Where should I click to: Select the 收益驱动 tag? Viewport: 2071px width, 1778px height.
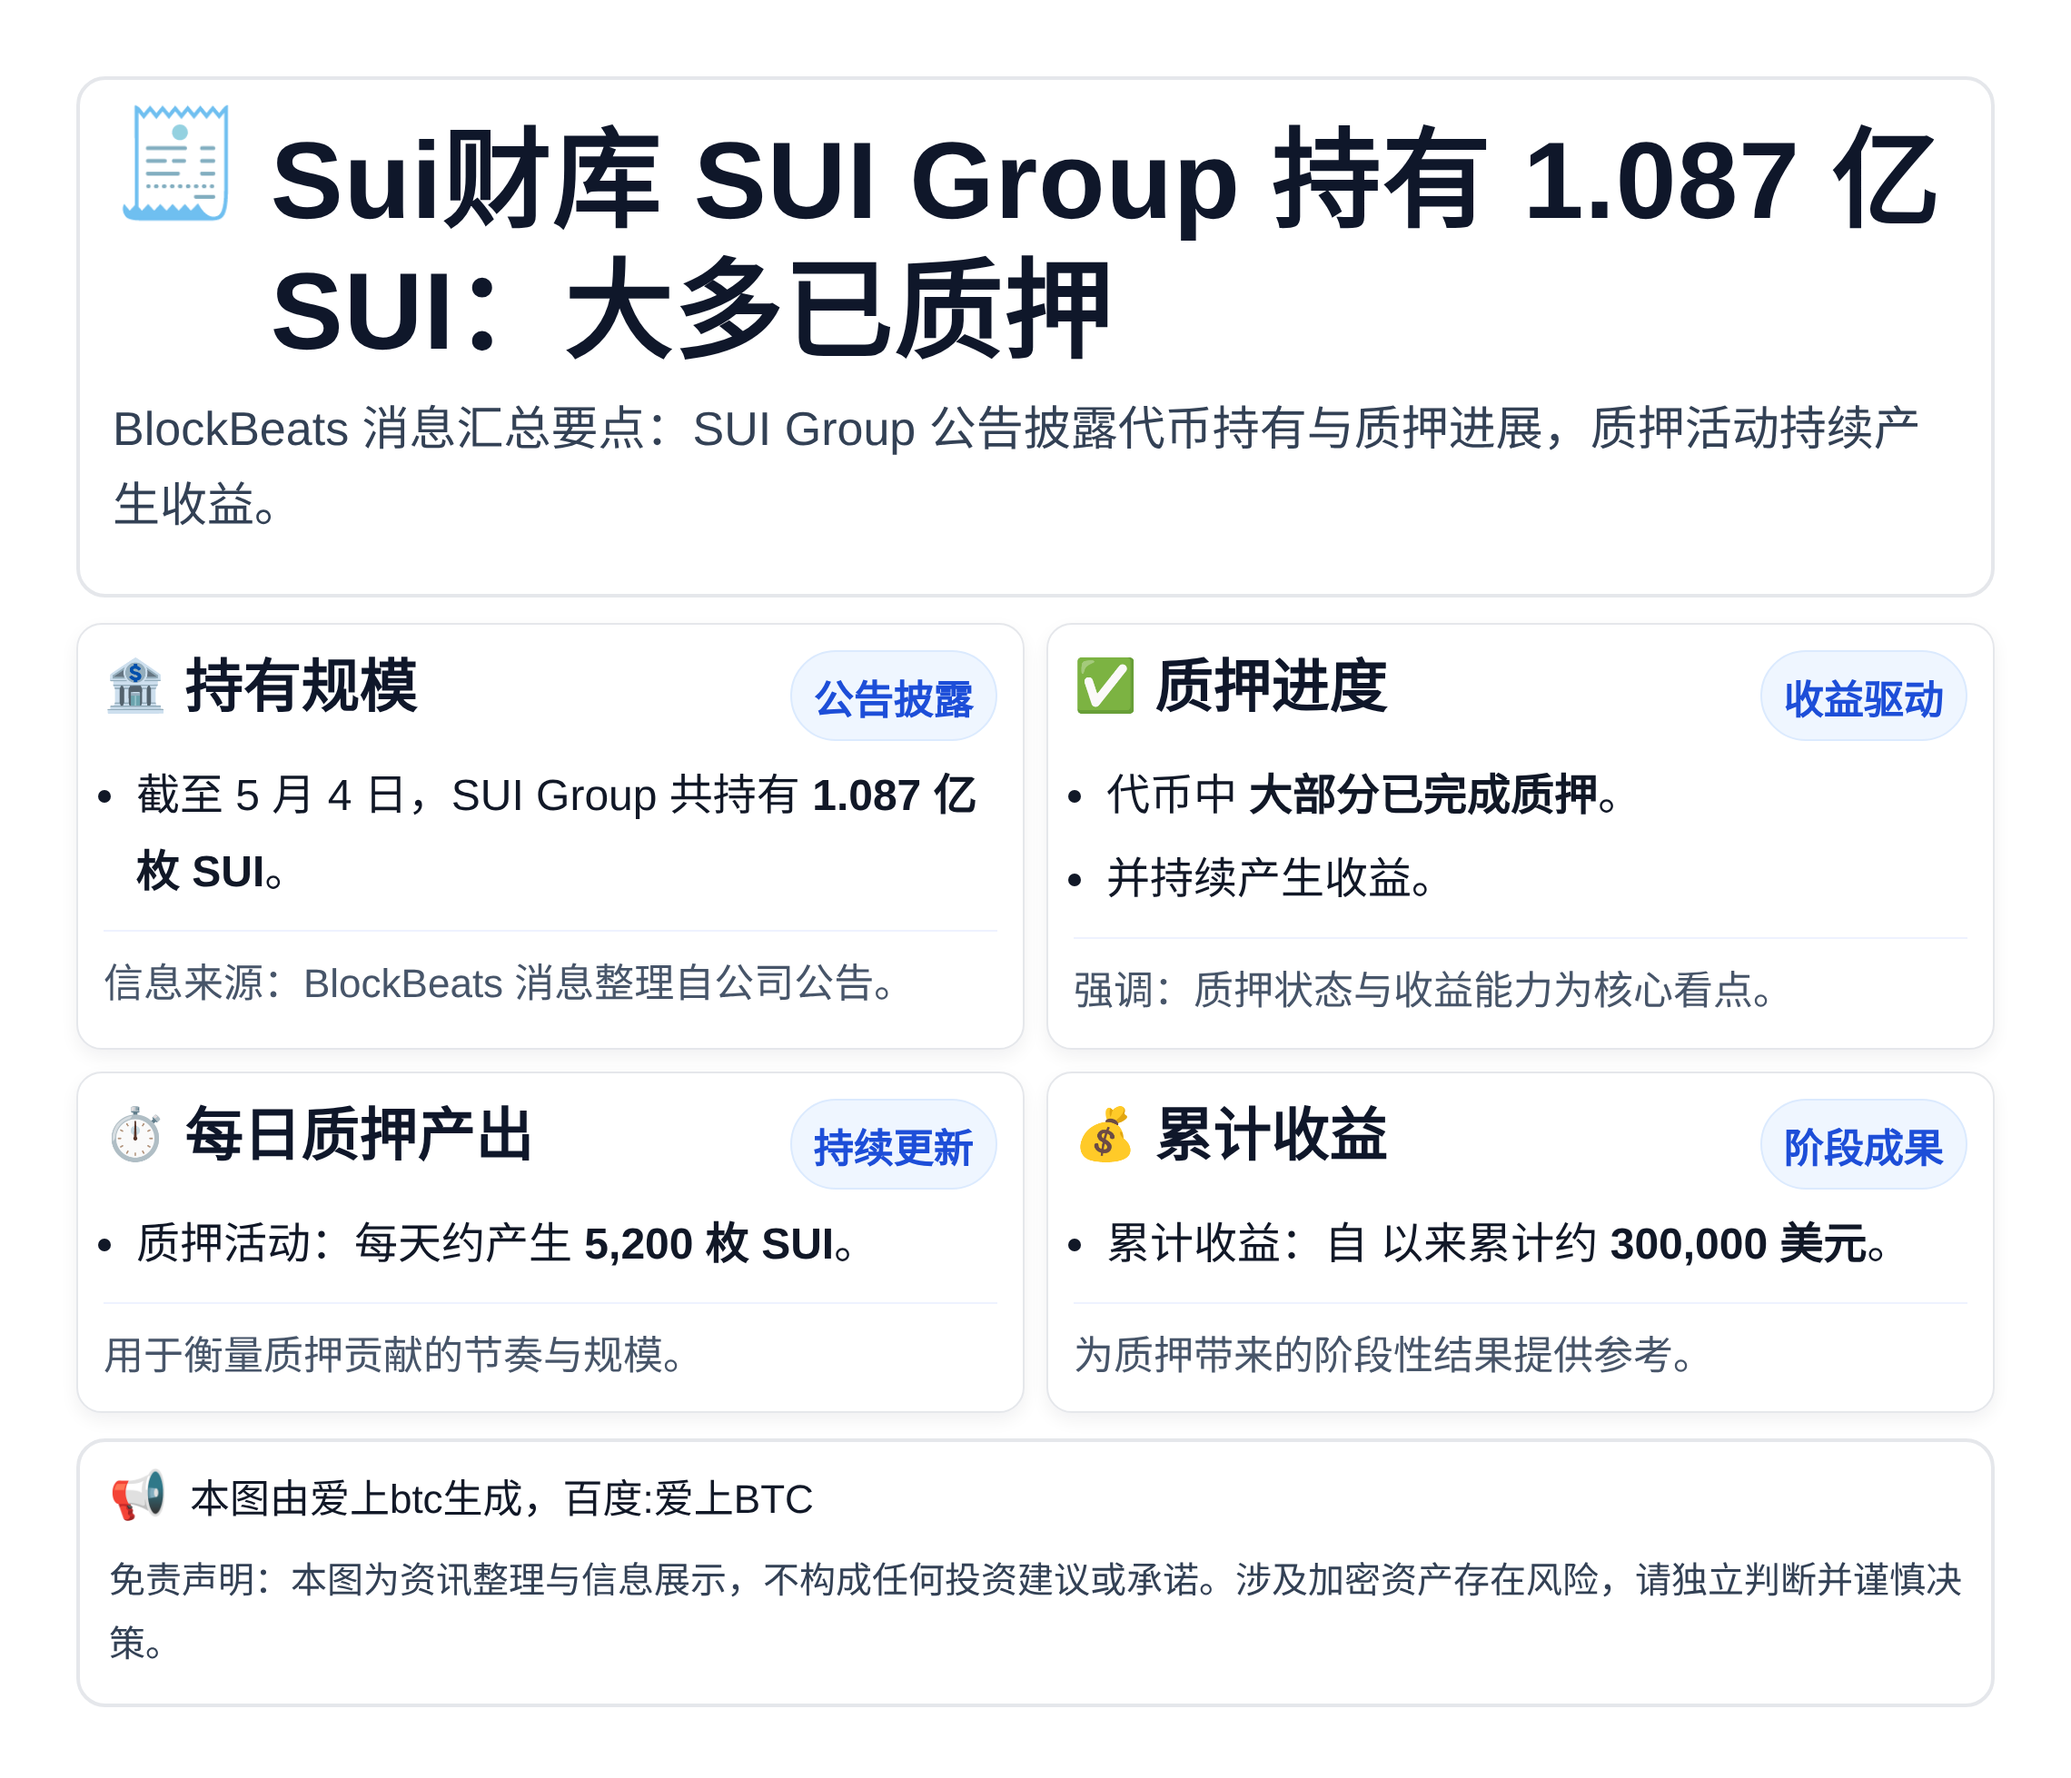click(1863, 696)
